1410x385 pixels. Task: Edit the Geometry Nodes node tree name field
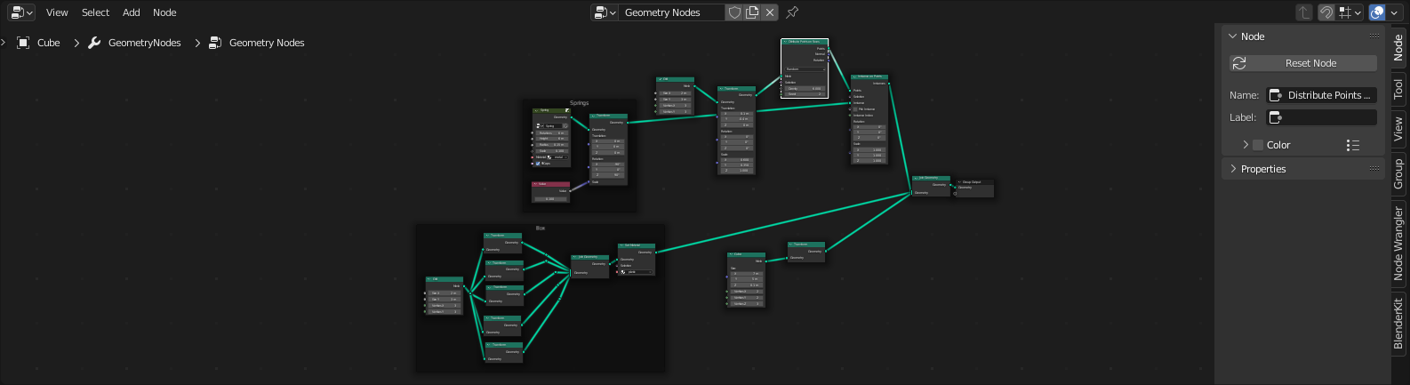click(x=671, y=12)
